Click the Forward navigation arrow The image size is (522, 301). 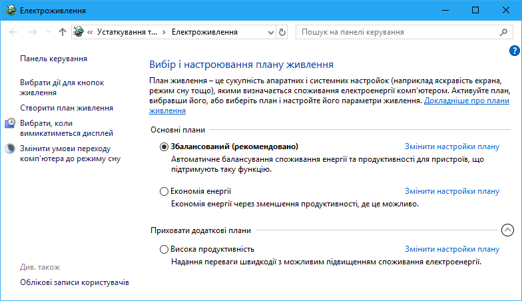click(33, 32)
